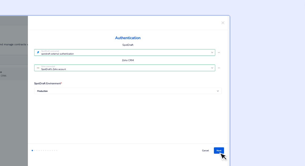Image resolution: width=305 pixels, height=166 pixels.
Task: Open the Zoho CRM connection ellipsis menu
Action: pos(219,68)
